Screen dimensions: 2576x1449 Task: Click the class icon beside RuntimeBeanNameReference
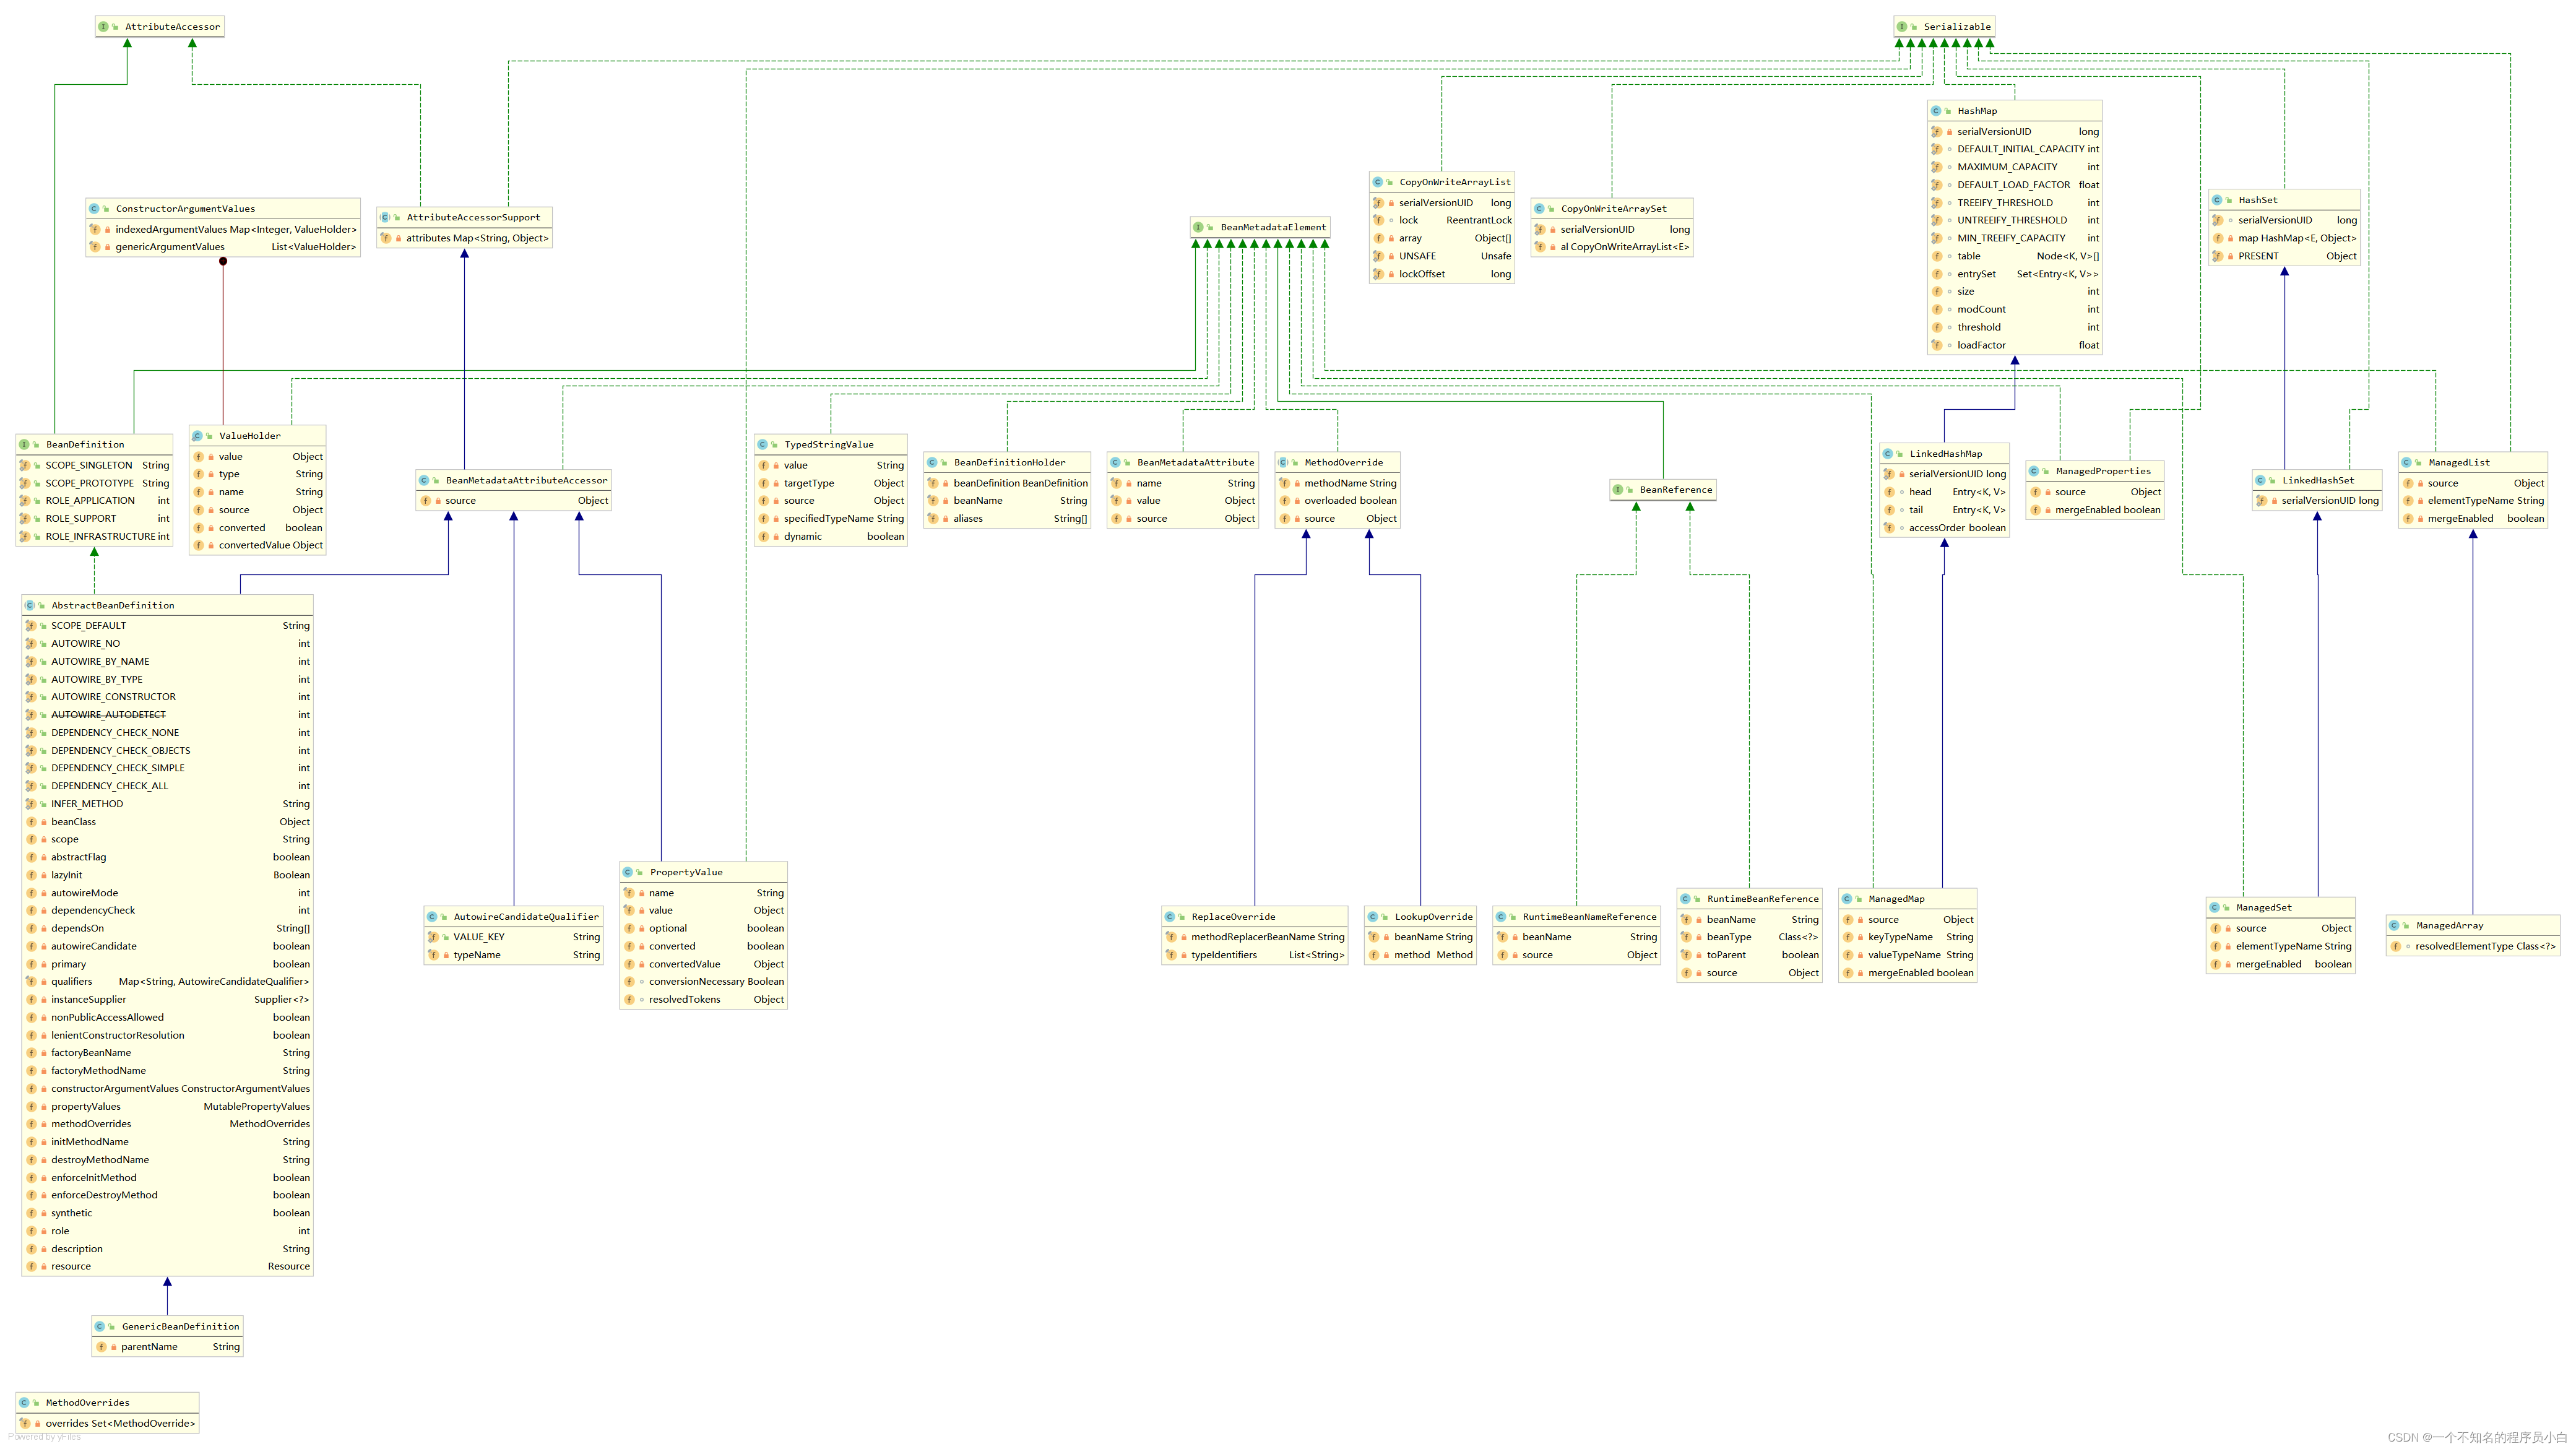click(1501, 917)
